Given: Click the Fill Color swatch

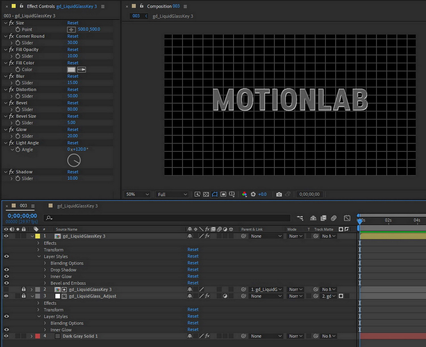Looking at the screenshot, I should (x=71, y=70).
